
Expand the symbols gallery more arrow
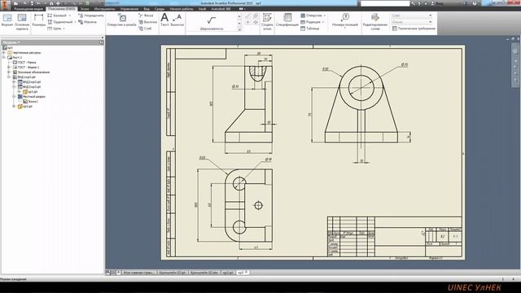pyautogui.click(x=239, y=29)
